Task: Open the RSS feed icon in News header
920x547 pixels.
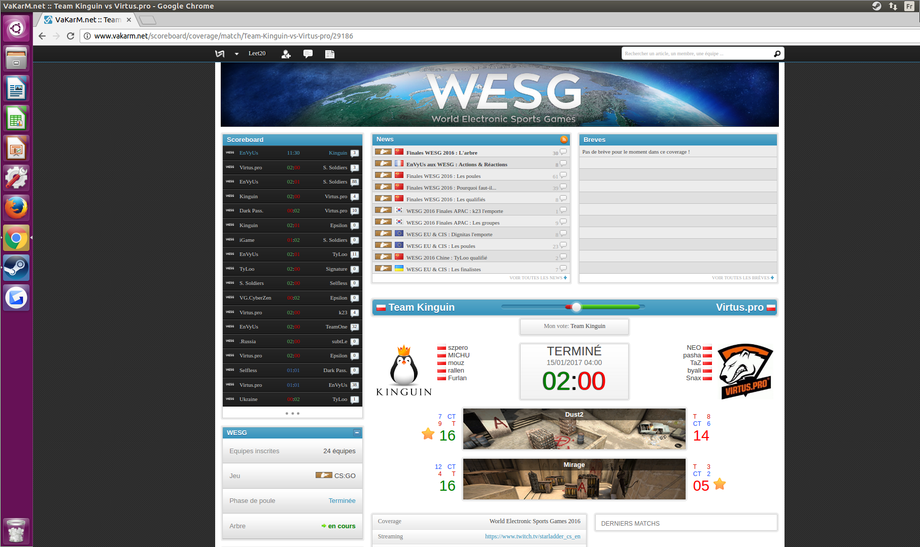Action: tap(564, 139)
